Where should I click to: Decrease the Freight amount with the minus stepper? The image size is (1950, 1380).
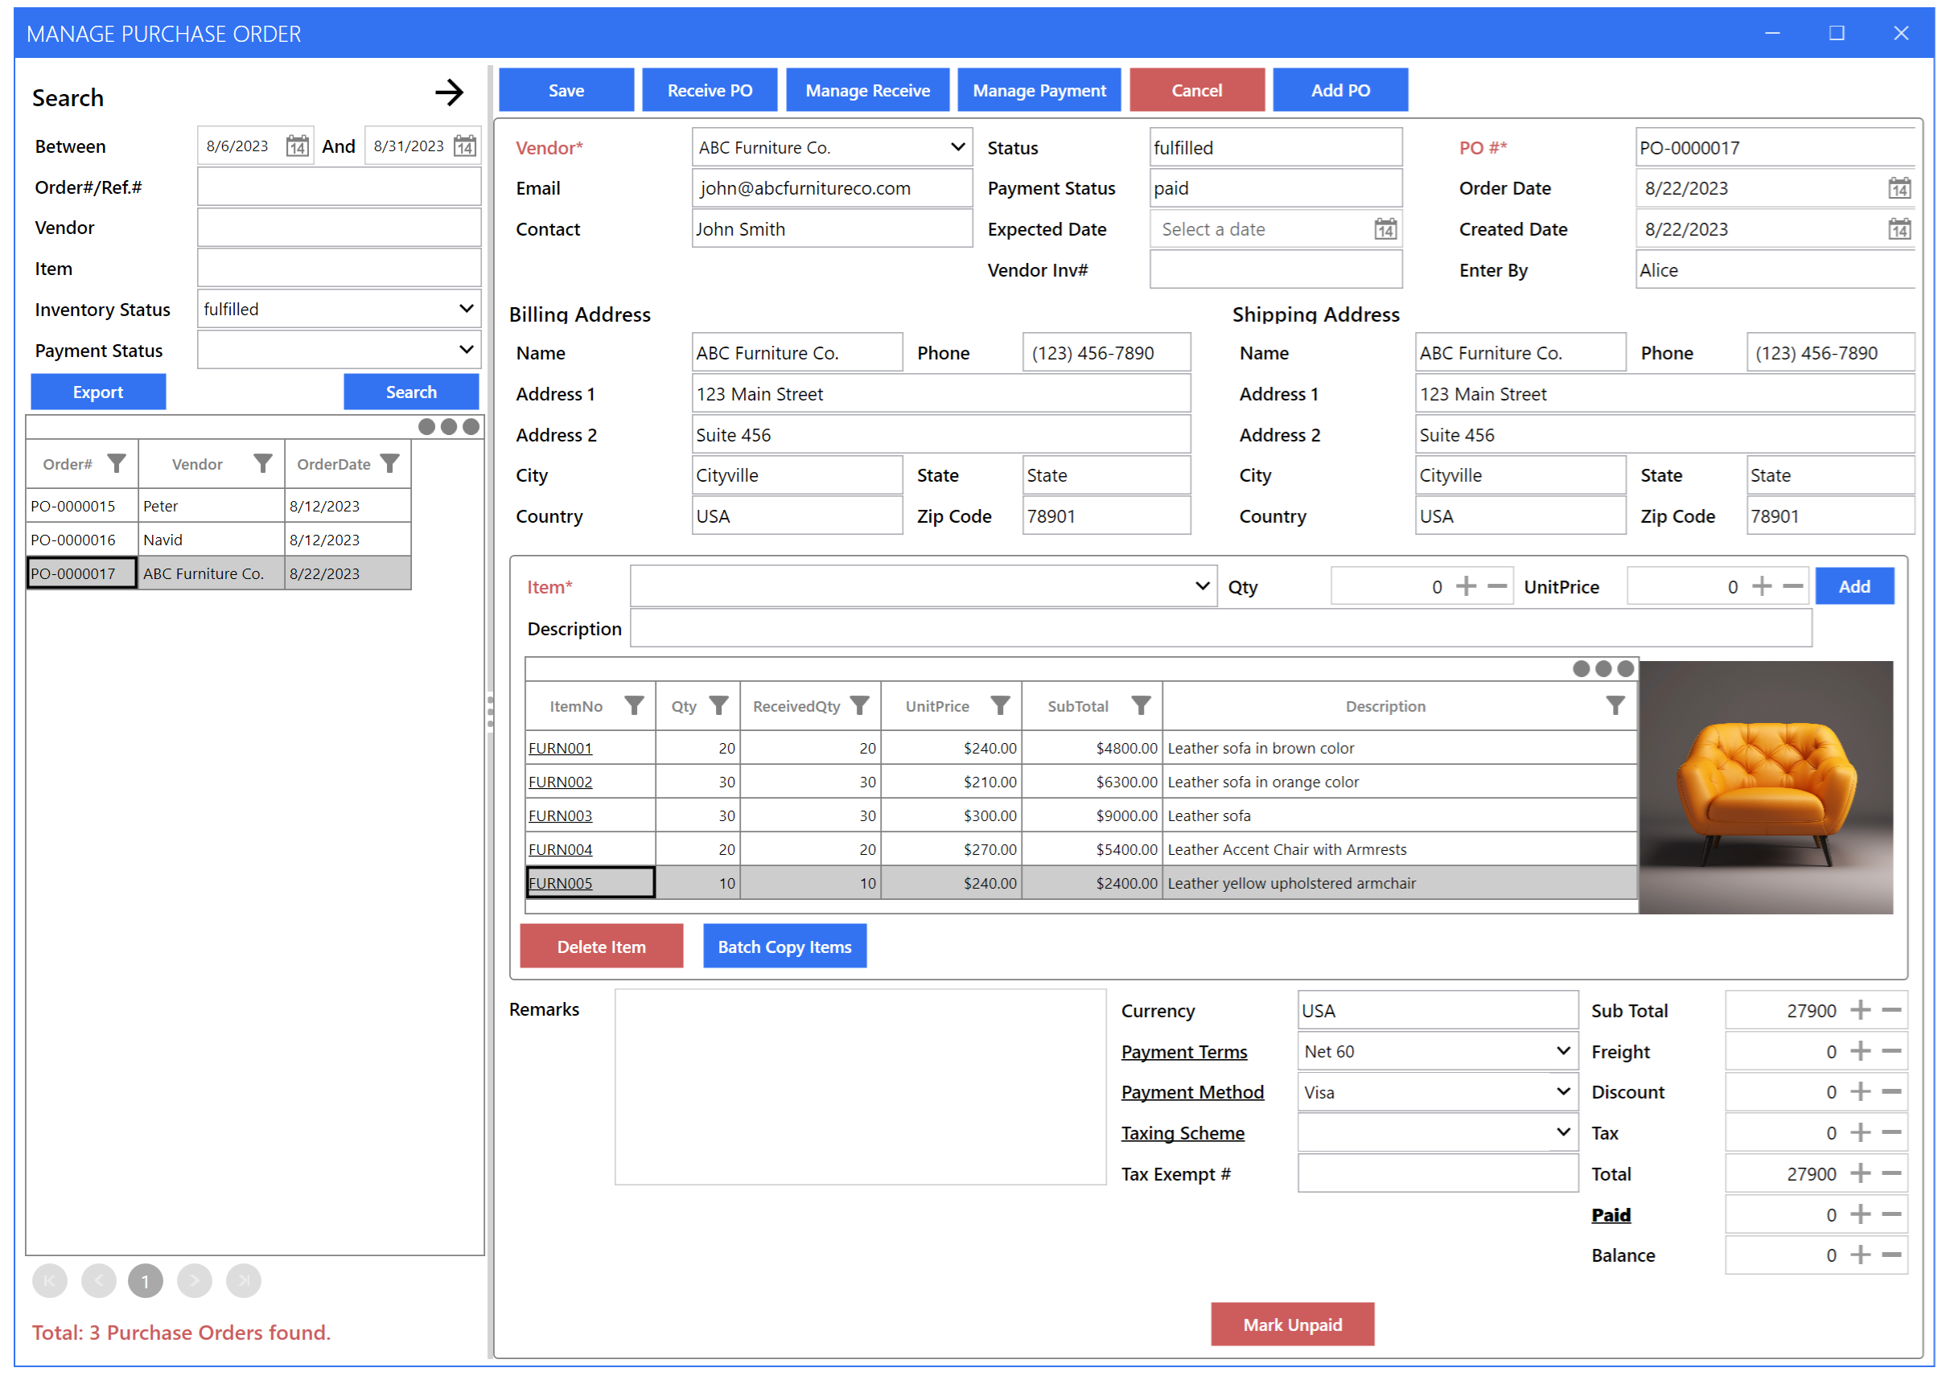(x=1890, y=1050)
